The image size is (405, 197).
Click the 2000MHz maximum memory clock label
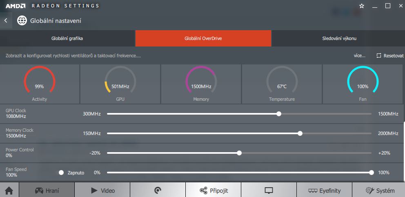click(x=388, y=133)
